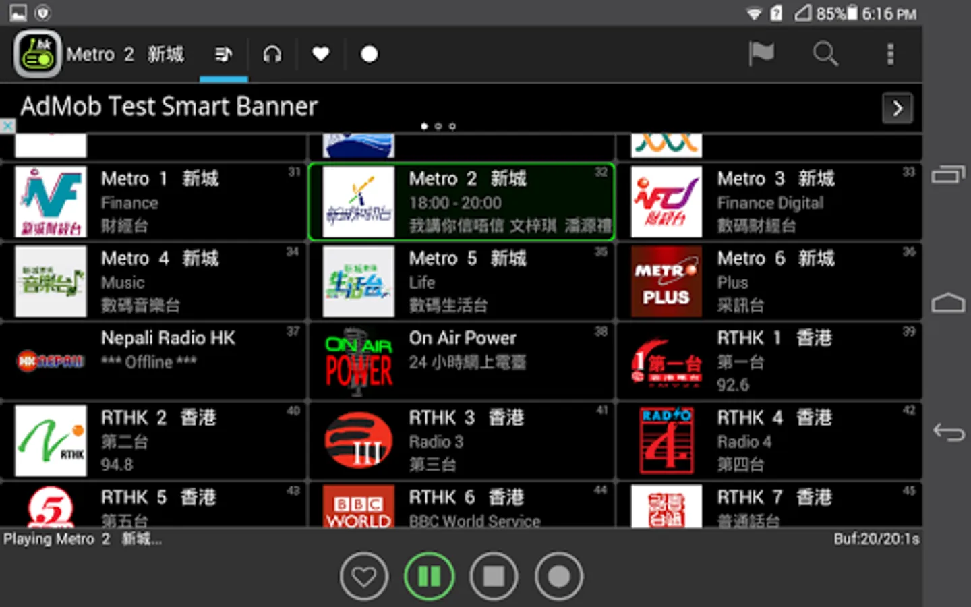Start recording the current station
Viewport: 971px width, 607px height.
[x=558, y=577]
